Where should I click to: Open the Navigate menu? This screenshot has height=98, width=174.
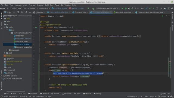(18, 5)
